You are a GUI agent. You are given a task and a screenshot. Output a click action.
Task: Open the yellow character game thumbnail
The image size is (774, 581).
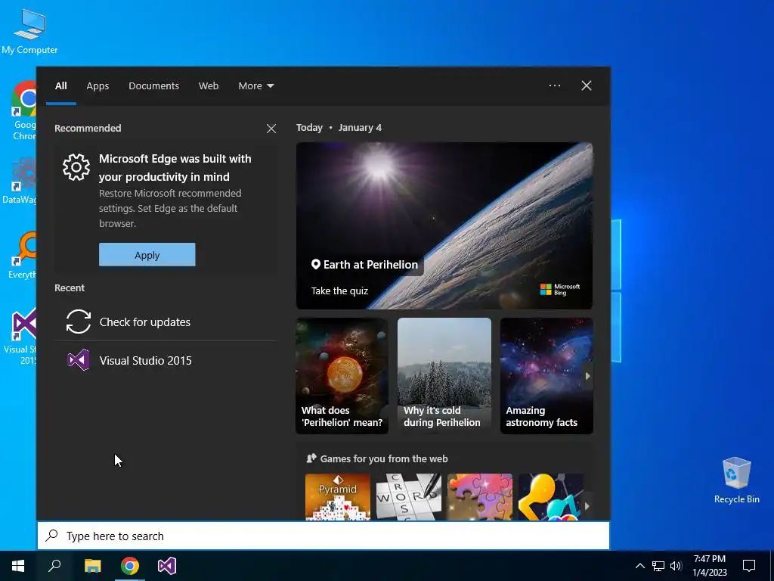[550, 496]
